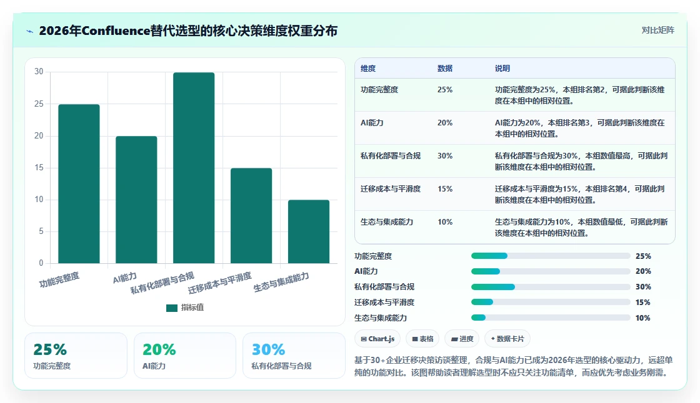Image resolution: width=700 pixels, height=403 pixels.
Task: Select the Chart.js tag chip
Action: pos(377,339)
